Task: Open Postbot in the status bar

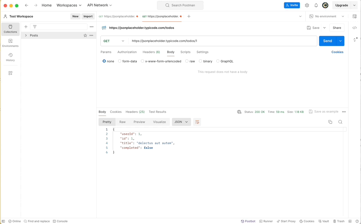Action: tap(248, 221)
